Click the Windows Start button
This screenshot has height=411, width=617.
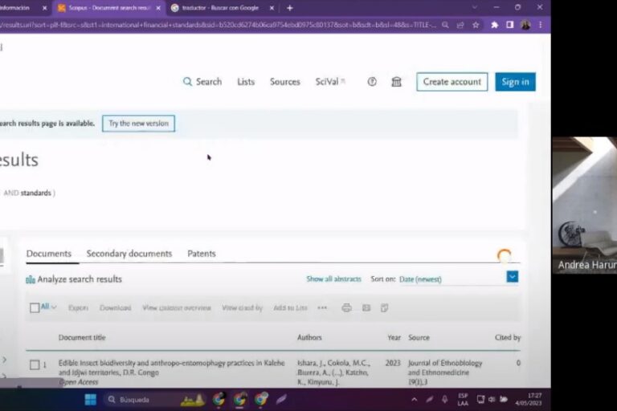click(x=91, y=399)
